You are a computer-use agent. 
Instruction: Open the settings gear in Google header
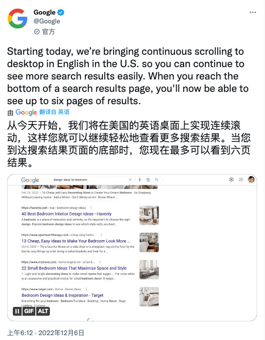tap(231, 179)
